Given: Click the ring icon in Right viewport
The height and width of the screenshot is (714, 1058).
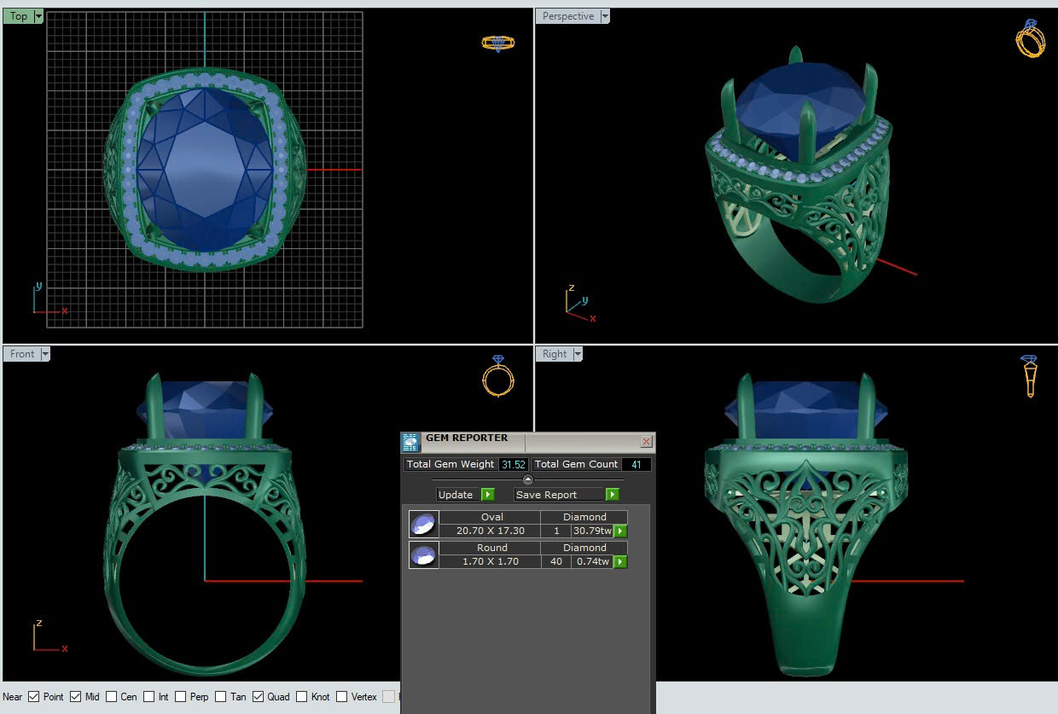Looking at the screenshot, I should coord(1030,375).
